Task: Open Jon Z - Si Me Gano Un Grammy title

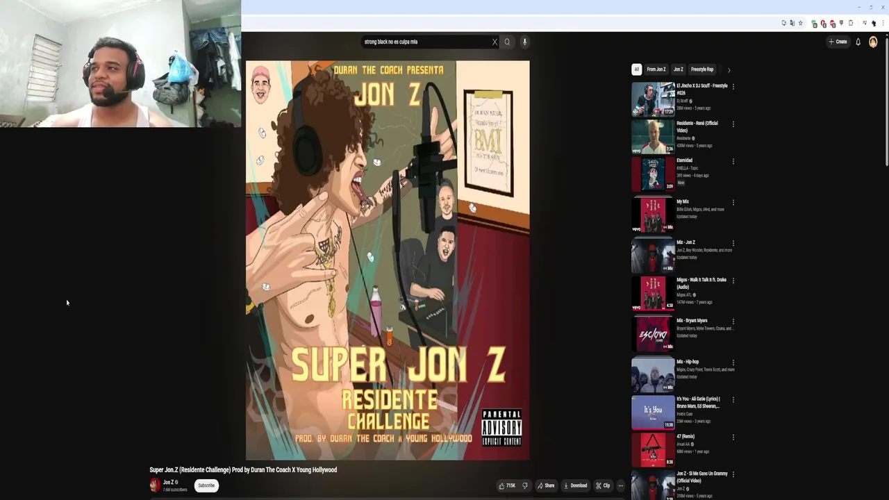Action: point(702,477)
